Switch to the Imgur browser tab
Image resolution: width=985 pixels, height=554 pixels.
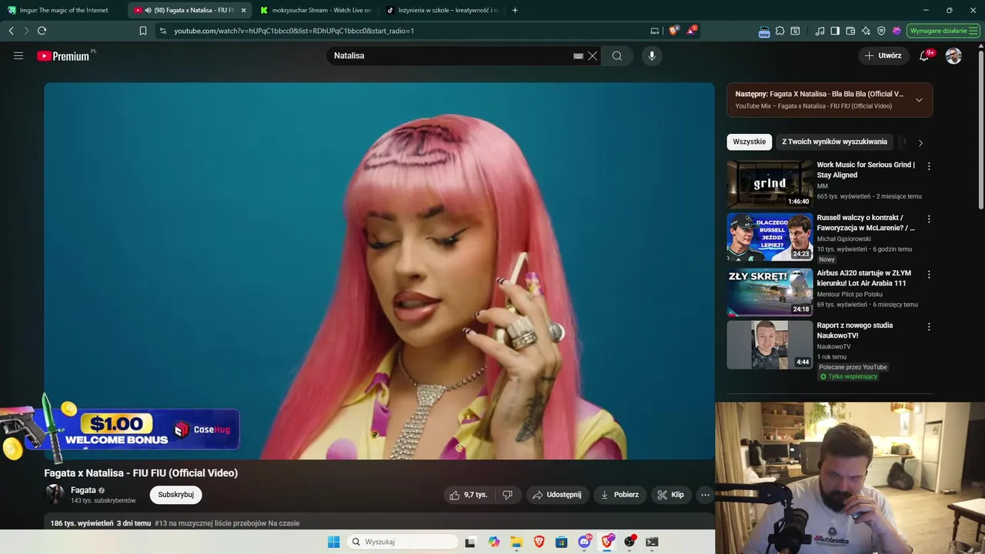[x=62, y=10]
